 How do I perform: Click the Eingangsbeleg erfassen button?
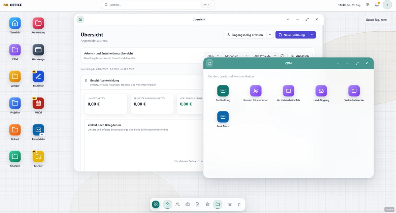coord(245,35)
